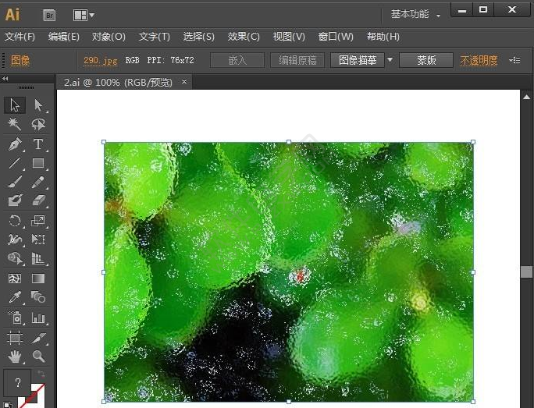The width and height of the screenshot is (534, 408).
Task: Open the 文件(F) menu
Action: pos(20,37)
